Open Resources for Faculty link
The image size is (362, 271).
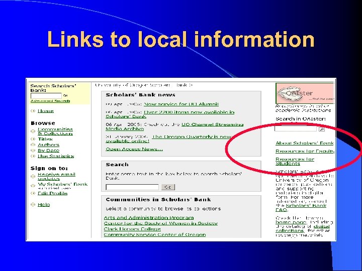pos(305,152)
